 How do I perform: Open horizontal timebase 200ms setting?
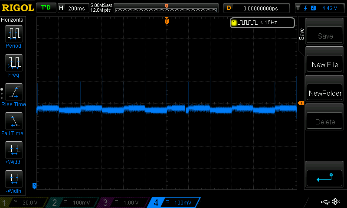(x=72, y=8)
